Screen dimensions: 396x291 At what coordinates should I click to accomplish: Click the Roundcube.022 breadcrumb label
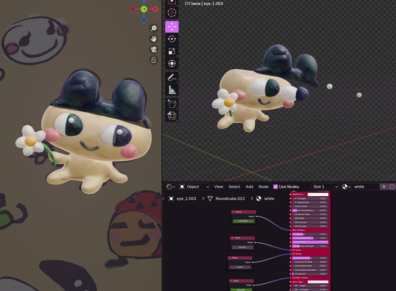point(230,199)
